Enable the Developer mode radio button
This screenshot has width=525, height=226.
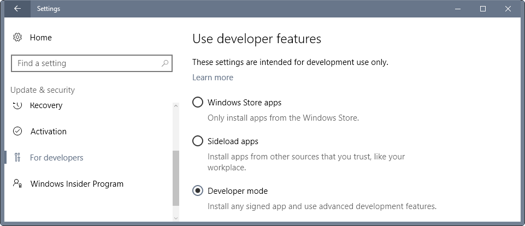[x=198, y=191]
